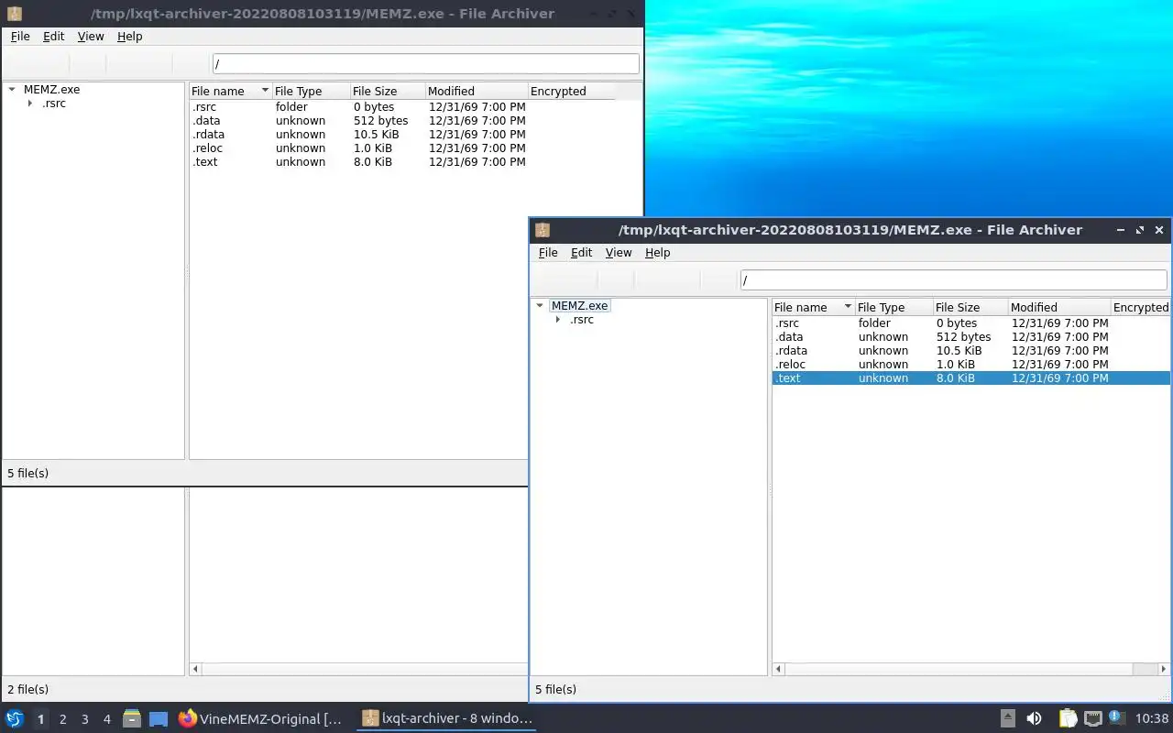This screenshot has width=1173, height=733.
Task: Switch to the Firefox VineMEMZ-Original task
Action: tap(260, 719)
